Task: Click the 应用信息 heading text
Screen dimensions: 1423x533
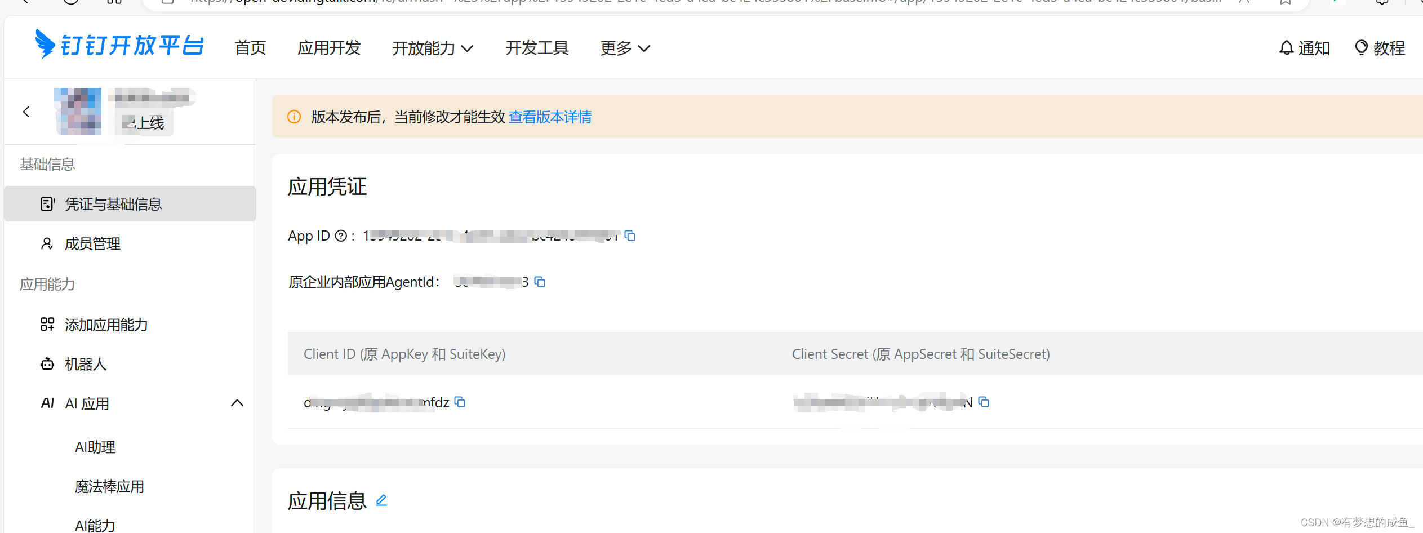Action: point(327,501)
